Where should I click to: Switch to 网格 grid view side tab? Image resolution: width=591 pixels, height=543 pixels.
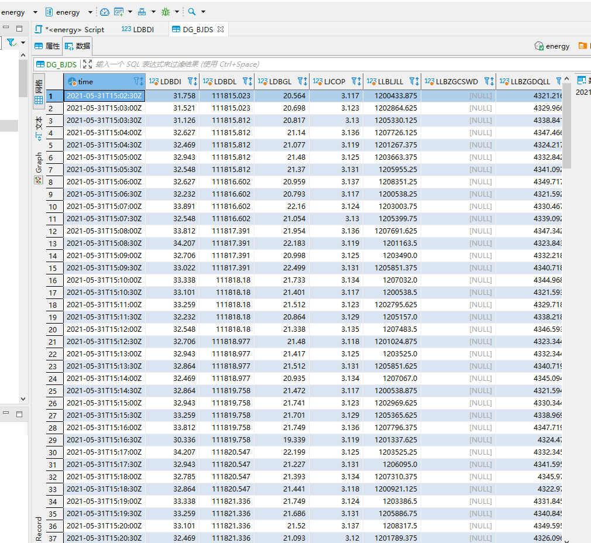click(39, 91)
